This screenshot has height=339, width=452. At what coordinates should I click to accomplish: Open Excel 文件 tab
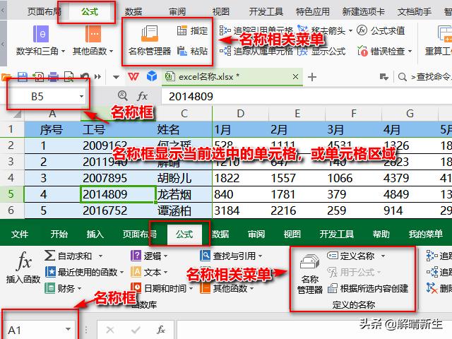click(20, 234)
